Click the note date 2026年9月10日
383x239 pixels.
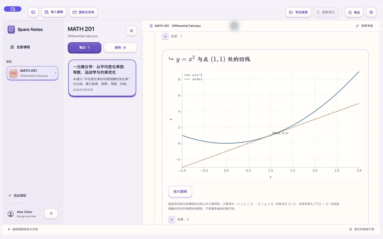click(83, 90)
